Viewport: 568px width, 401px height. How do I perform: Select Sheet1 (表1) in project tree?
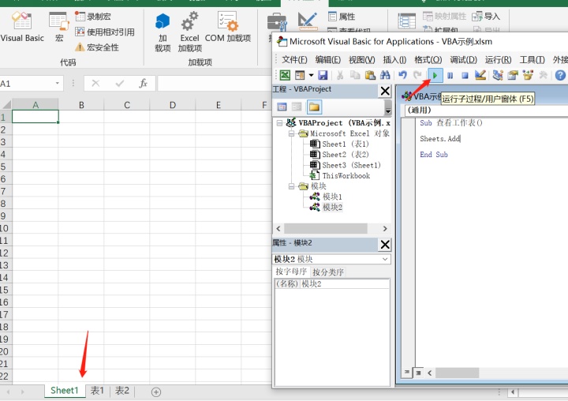[x=346, y=144]
